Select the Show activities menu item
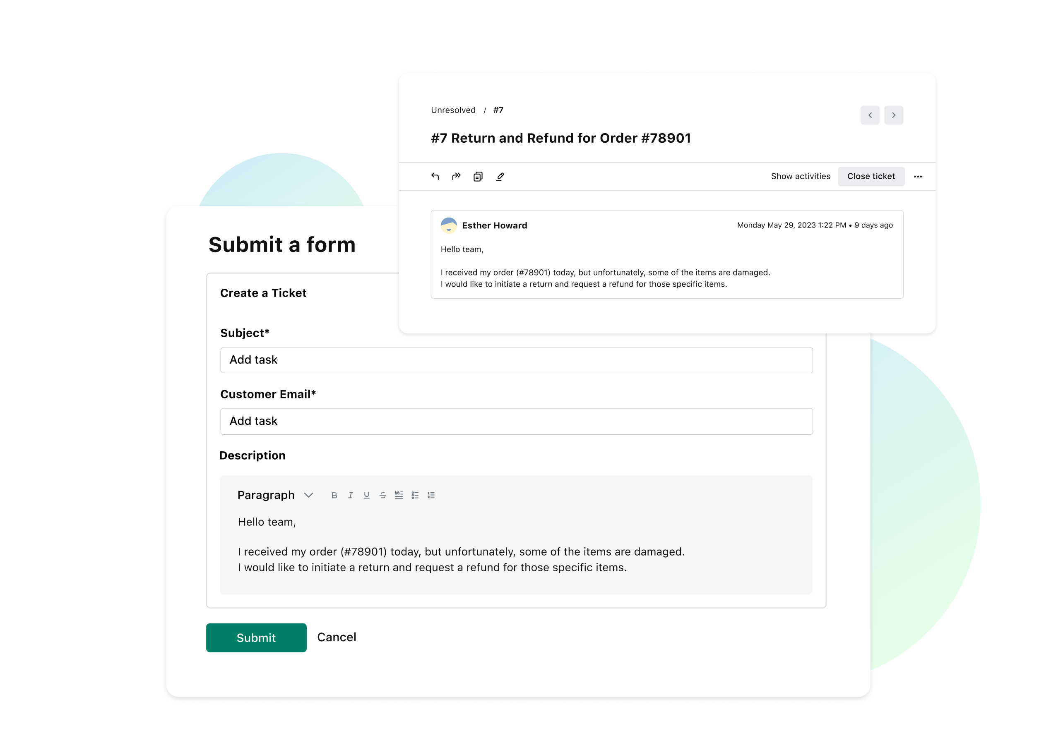 800,176
